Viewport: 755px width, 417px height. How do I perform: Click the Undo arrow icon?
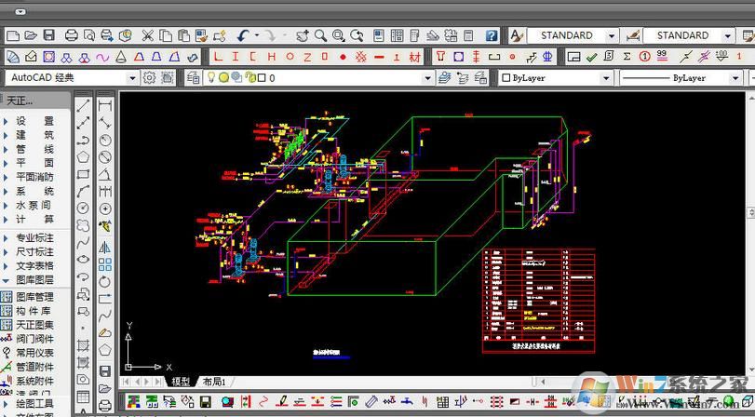pyautogui.click(x=244, y=35)
